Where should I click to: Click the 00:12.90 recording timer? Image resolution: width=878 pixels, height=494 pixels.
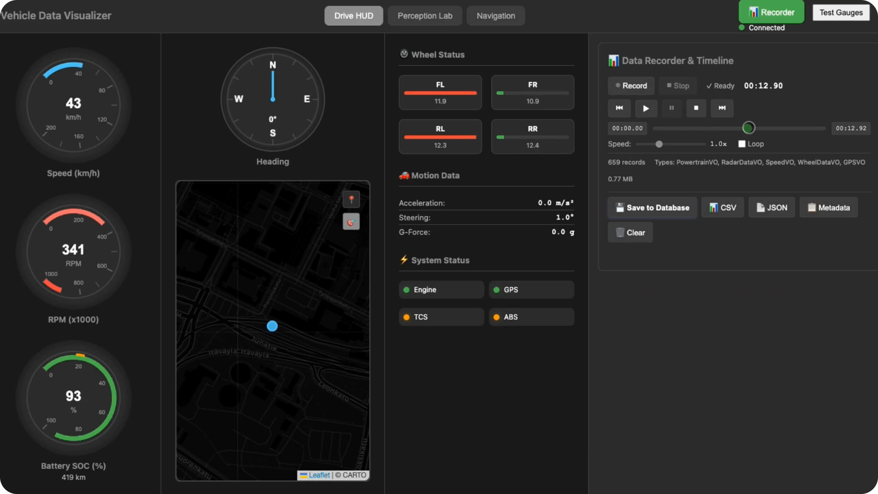[x=763, y=86]
